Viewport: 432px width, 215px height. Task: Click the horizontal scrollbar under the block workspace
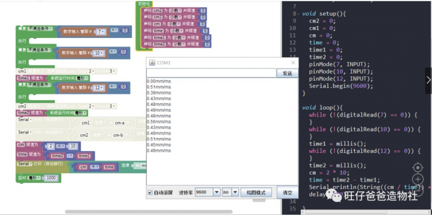tap(149, 212)
